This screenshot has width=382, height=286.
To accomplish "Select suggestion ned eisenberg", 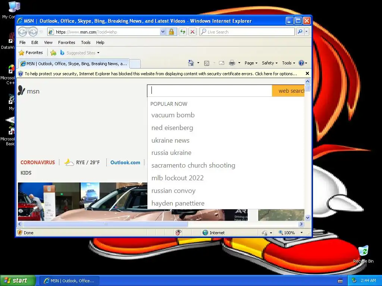I will pyautogui.click(x=172, y=128).
